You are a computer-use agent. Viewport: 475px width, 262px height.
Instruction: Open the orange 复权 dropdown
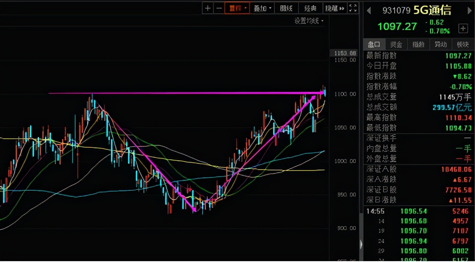(x=238, y=8)
